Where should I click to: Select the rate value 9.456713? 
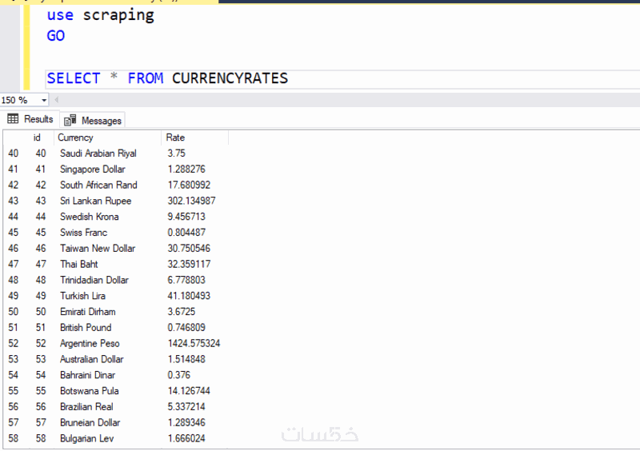coord(186,217)
